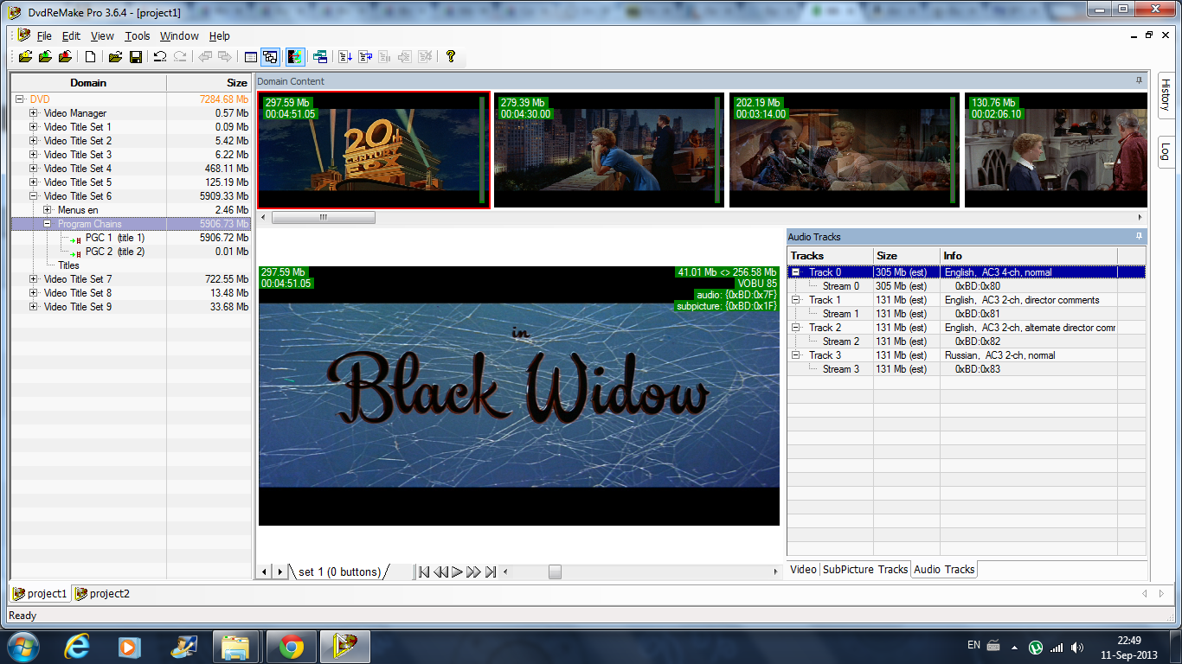Select PGC 1 (title 1) in the tree
This screenshot has height=664, width=1182.
click(x=115, y=238)
